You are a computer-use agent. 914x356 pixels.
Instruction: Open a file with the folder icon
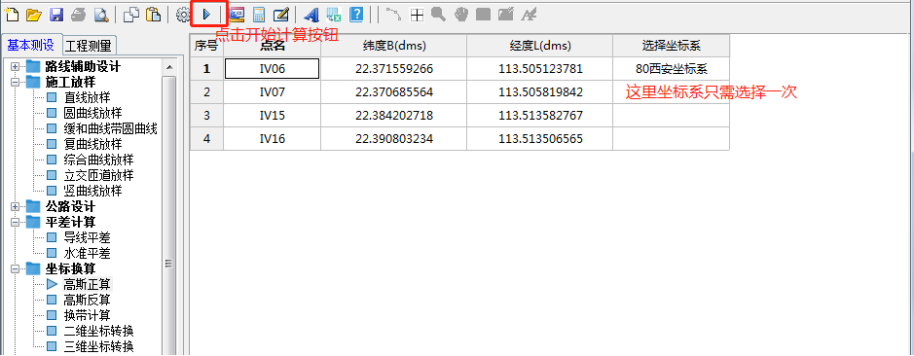tap(34, 15)
